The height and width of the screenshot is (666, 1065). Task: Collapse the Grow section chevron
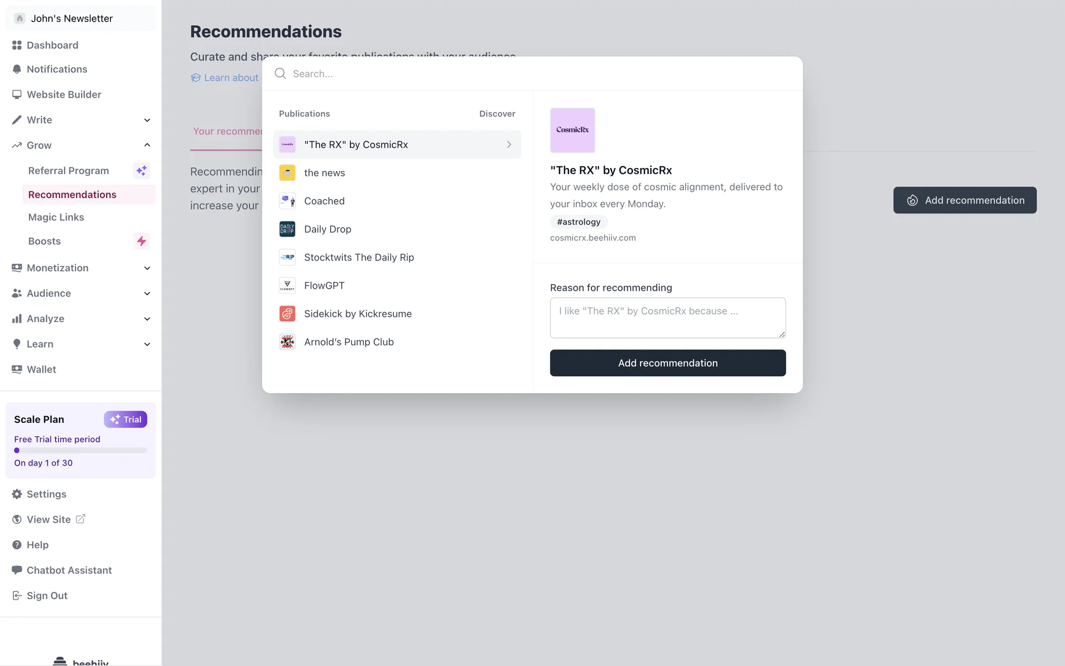[x=147, y=145]
